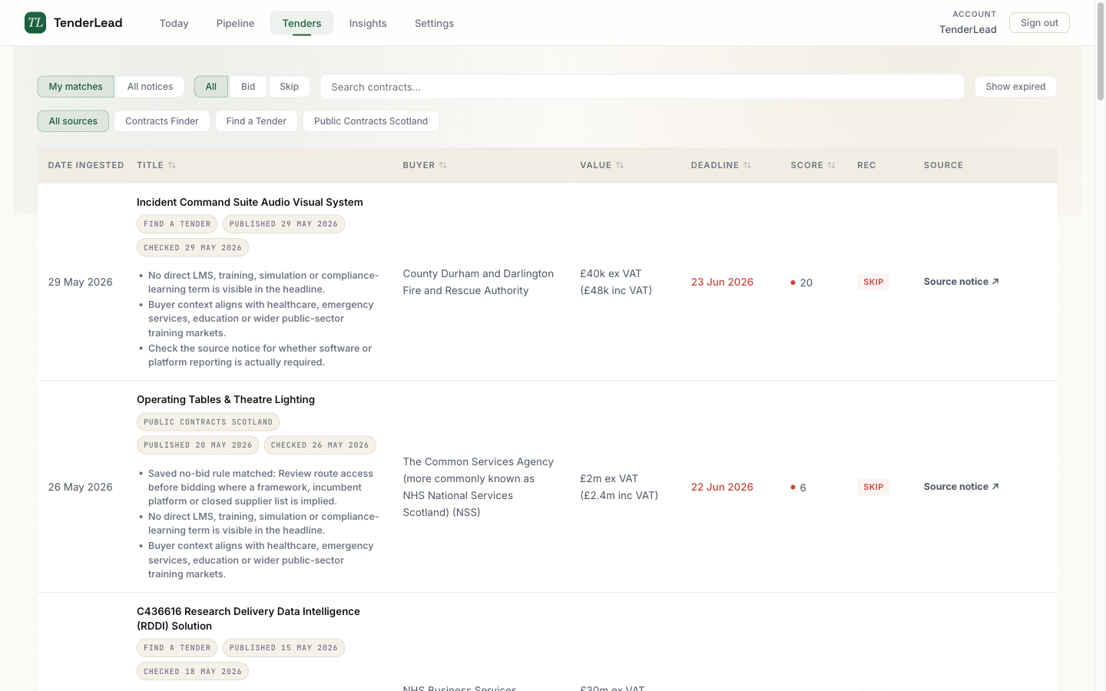Click deadline 22 Jun 2026
The width and height of the screenshot is (1106, 691).
click(x=722, y=487)
